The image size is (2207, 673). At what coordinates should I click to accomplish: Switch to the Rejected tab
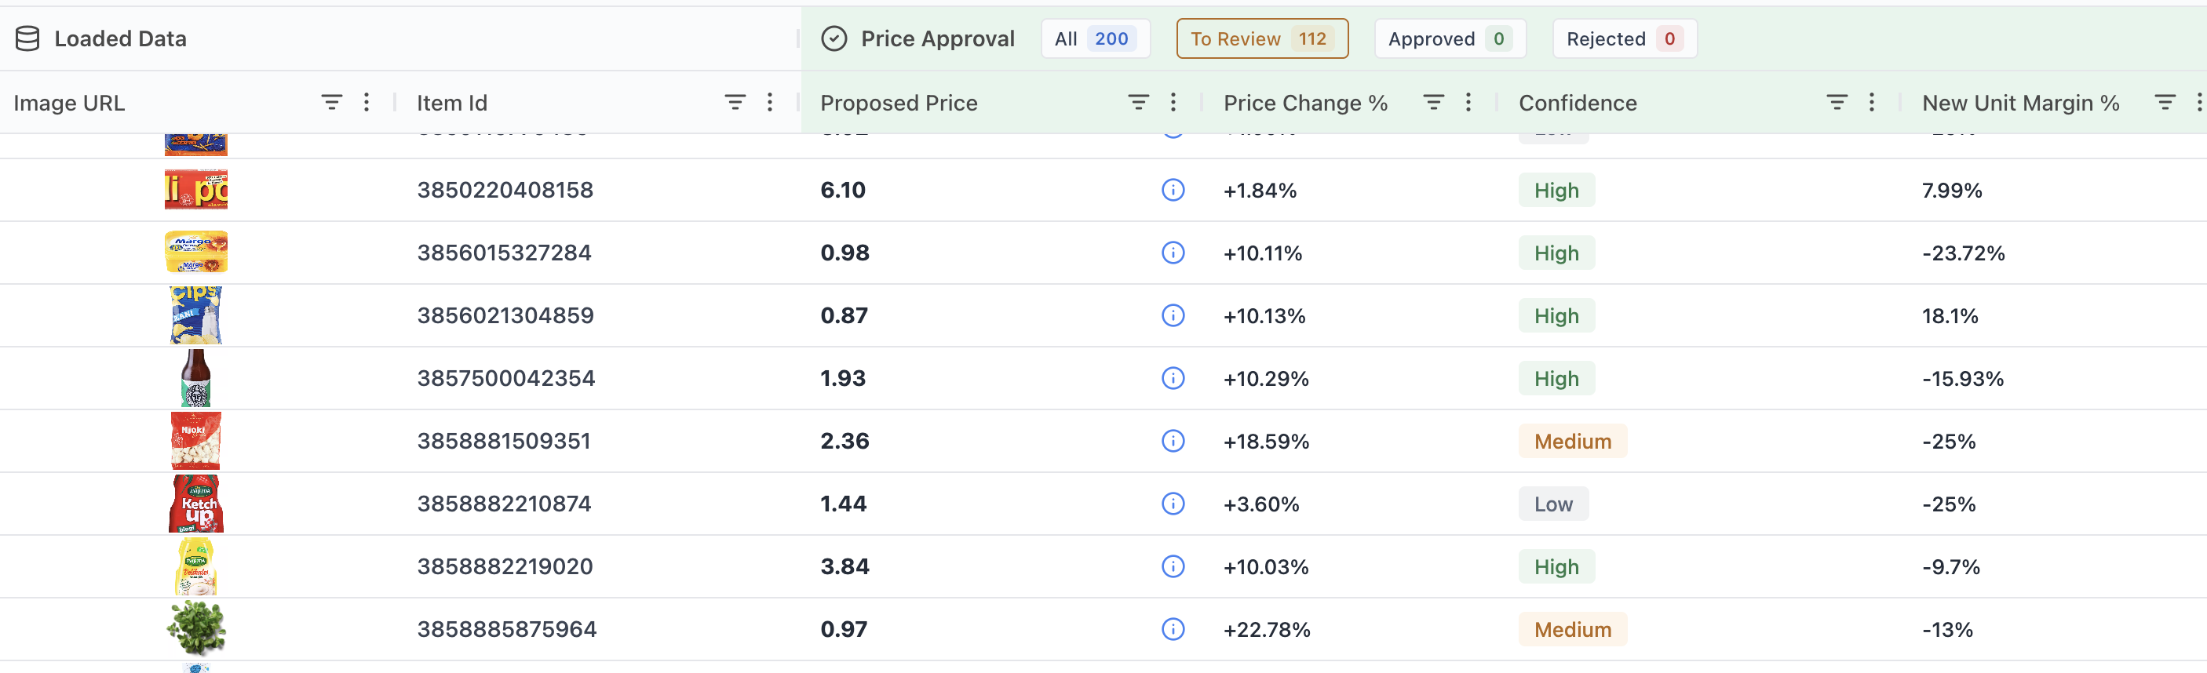point(1625,38)
